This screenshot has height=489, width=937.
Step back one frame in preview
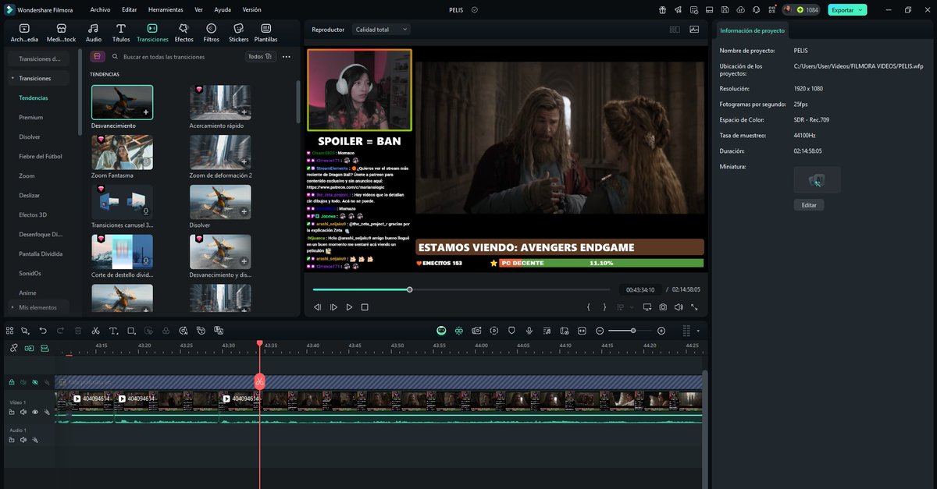[318, 307]
